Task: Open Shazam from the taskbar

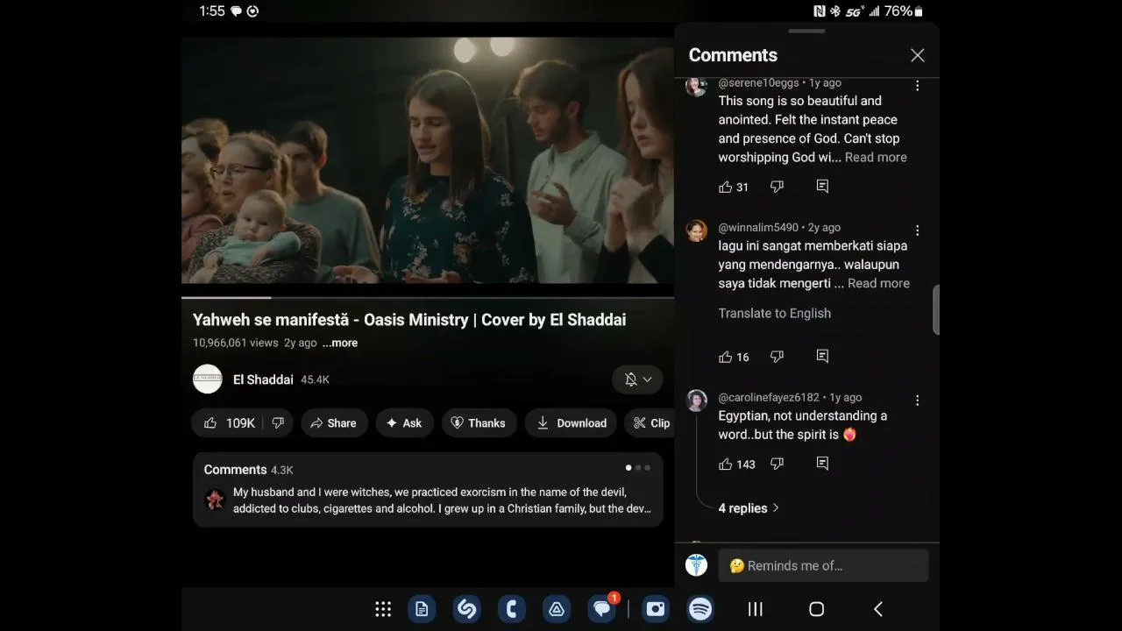Action: (x=467, y=609)
